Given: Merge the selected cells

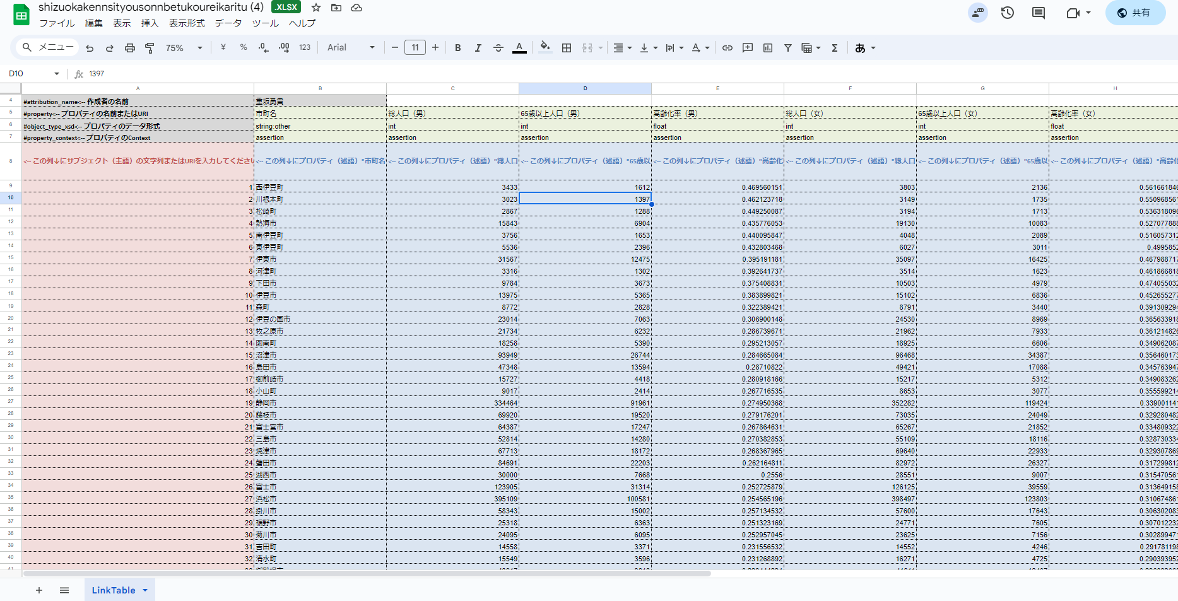Looking at the screenshot, I should [x=587, y=48].
